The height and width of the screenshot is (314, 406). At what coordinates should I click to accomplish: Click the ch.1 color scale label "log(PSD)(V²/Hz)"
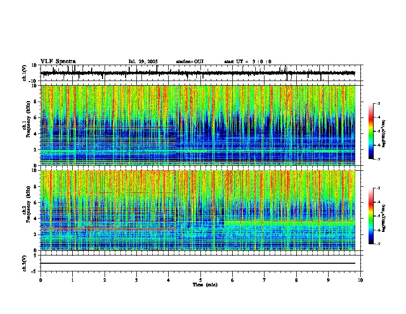(x=384, y=133)
